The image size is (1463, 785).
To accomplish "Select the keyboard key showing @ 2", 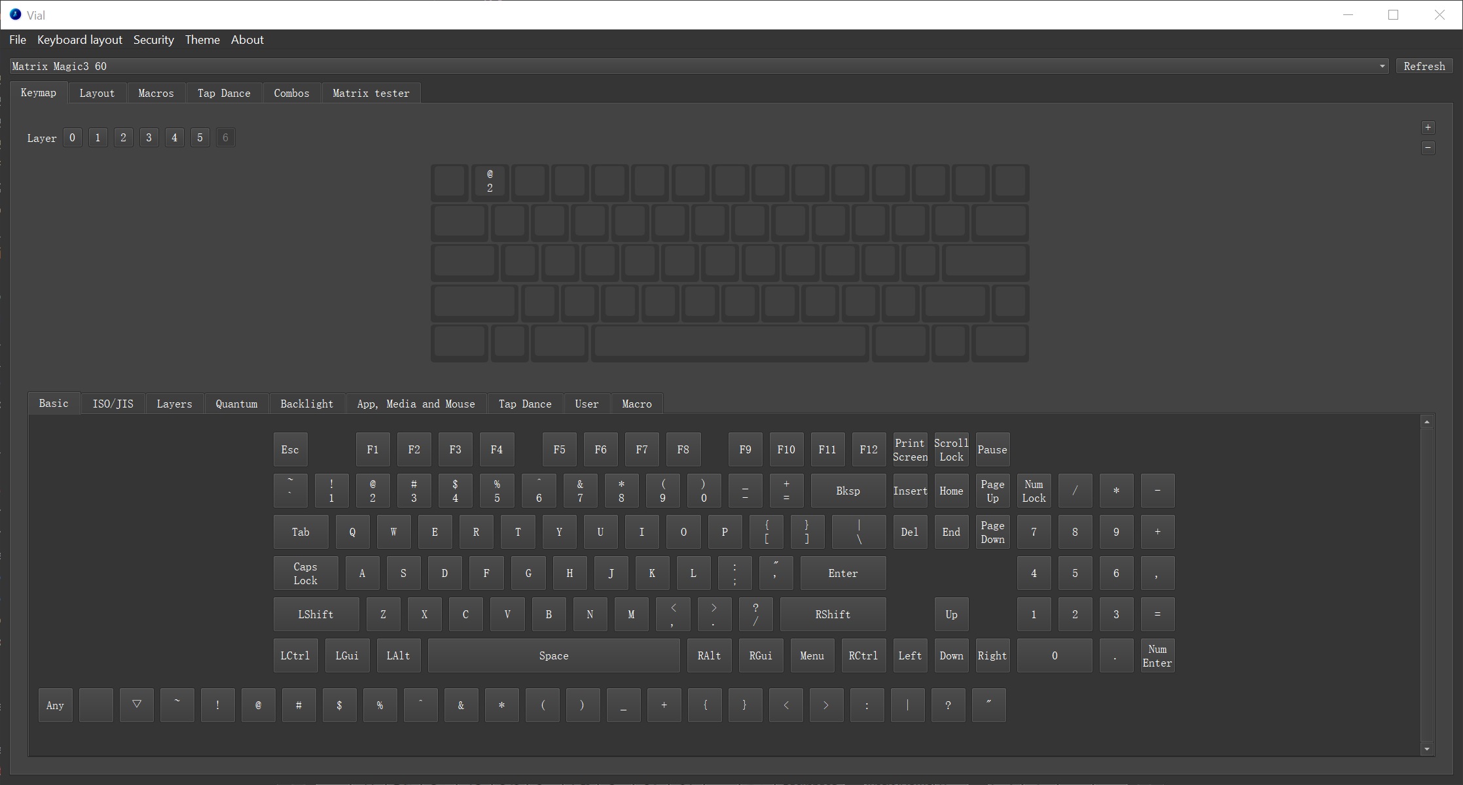I will point(490,181).
